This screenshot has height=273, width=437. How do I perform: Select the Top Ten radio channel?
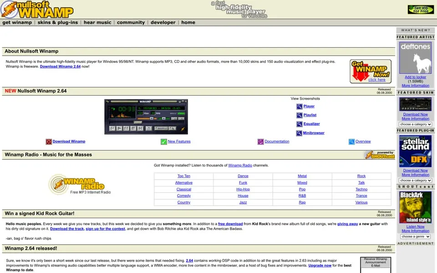tap(183, 176)
